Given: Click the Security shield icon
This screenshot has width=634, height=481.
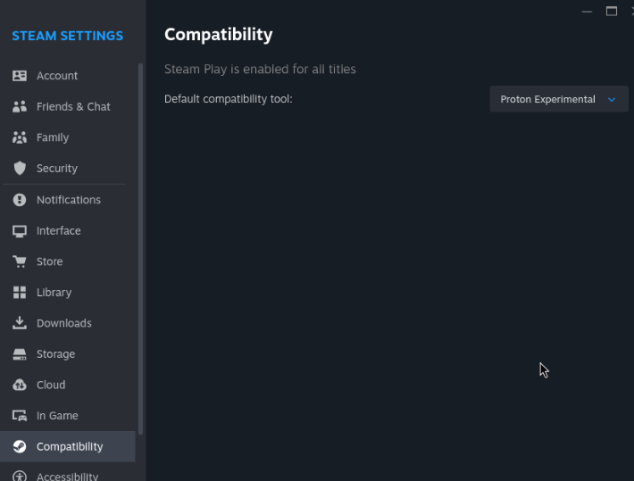Looking at the screenshot, I should point(20,169).
